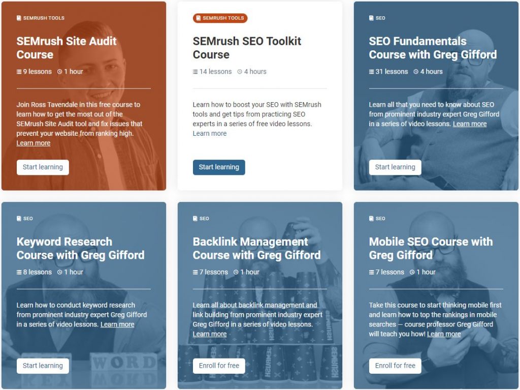Click the lessons list icon on Mobile SEO card
Image resolution: width=520 pixels, height=390 pixels.
click(x=371, y=273)
